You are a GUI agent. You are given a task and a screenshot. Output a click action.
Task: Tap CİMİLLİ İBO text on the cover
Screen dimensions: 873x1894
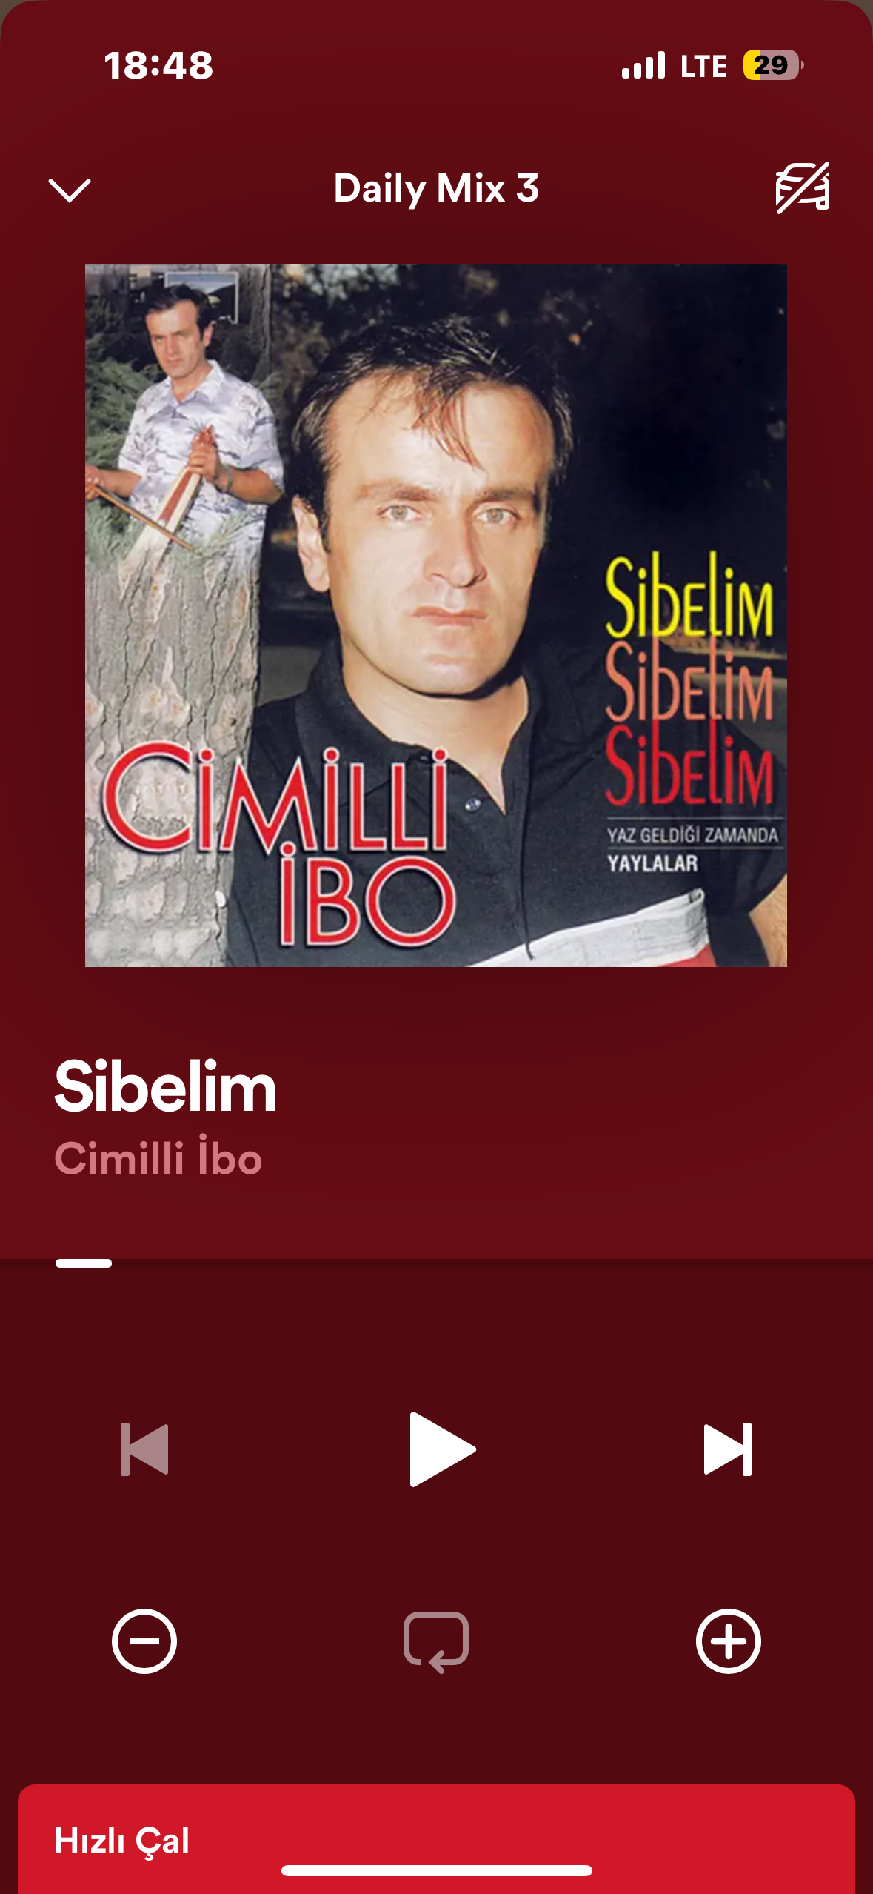coord(278,846)
